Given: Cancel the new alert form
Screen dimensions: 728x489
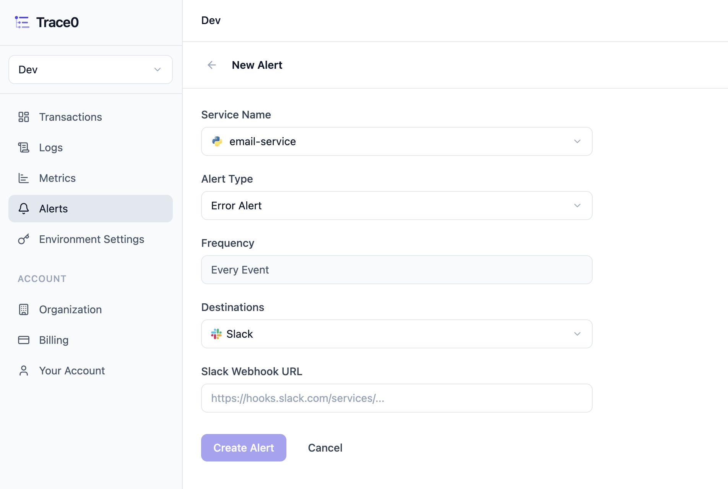Looking at the screenshot, I should 325,448.
